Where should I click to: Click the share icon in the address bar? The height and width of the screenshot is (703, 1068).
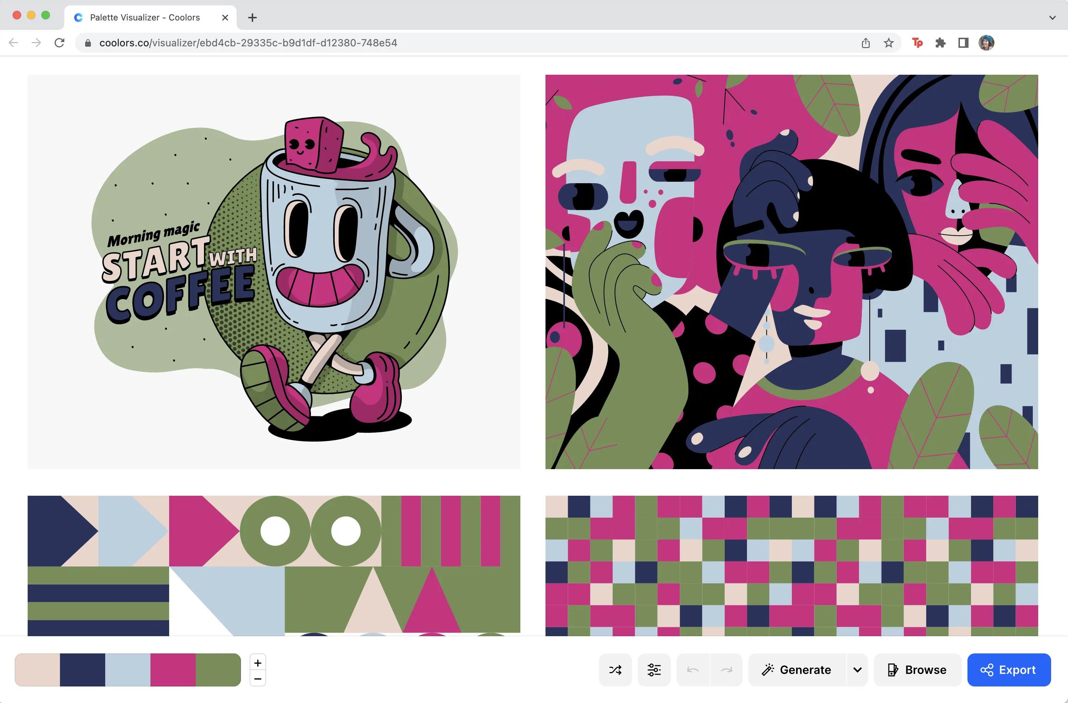tap(865, 43)
